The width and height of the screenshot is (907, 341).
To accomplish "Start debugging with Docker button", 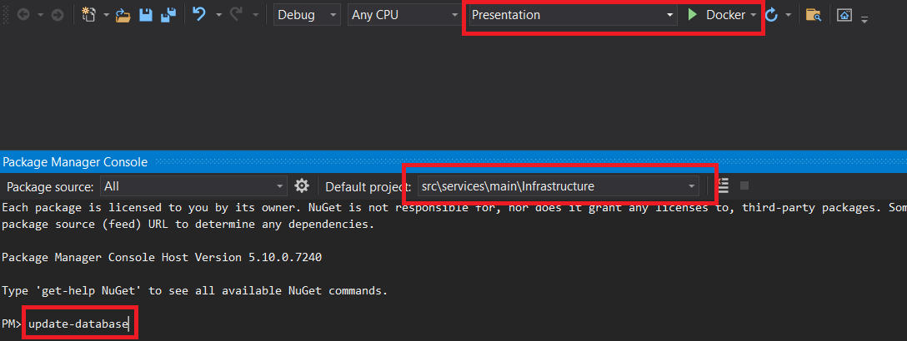I will [x=716, y=15].
